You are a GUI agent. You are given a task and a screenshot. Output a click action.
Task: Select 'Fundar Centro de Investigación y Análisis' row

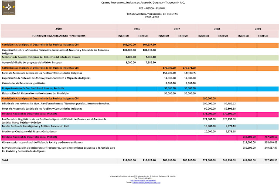pyautogui.click(x=139, y=127)
